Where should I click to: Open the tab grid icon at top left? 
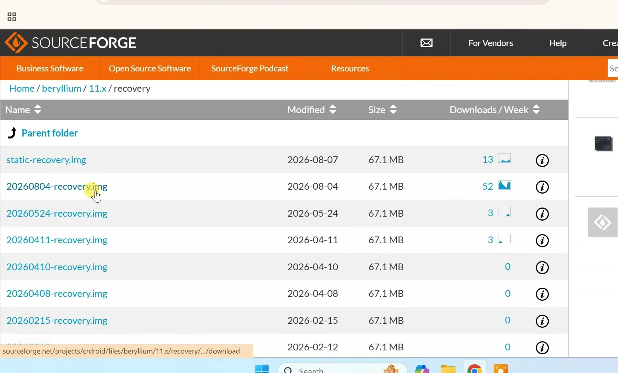[12, 17]
